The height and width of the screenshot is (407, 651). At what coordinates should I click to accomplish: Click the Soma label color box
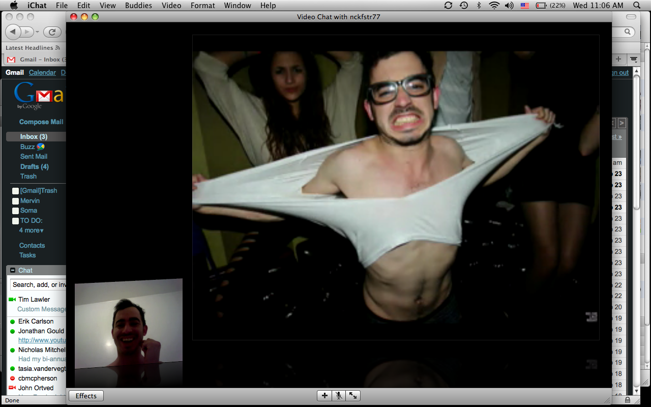coord(16,211)
